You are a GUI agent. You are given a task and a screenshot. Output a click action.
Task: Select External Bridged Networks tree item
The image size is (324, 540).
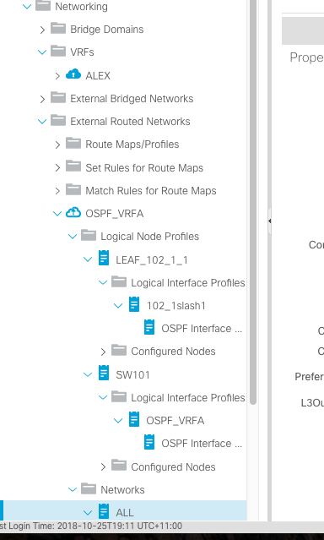(x=132, y=99)
